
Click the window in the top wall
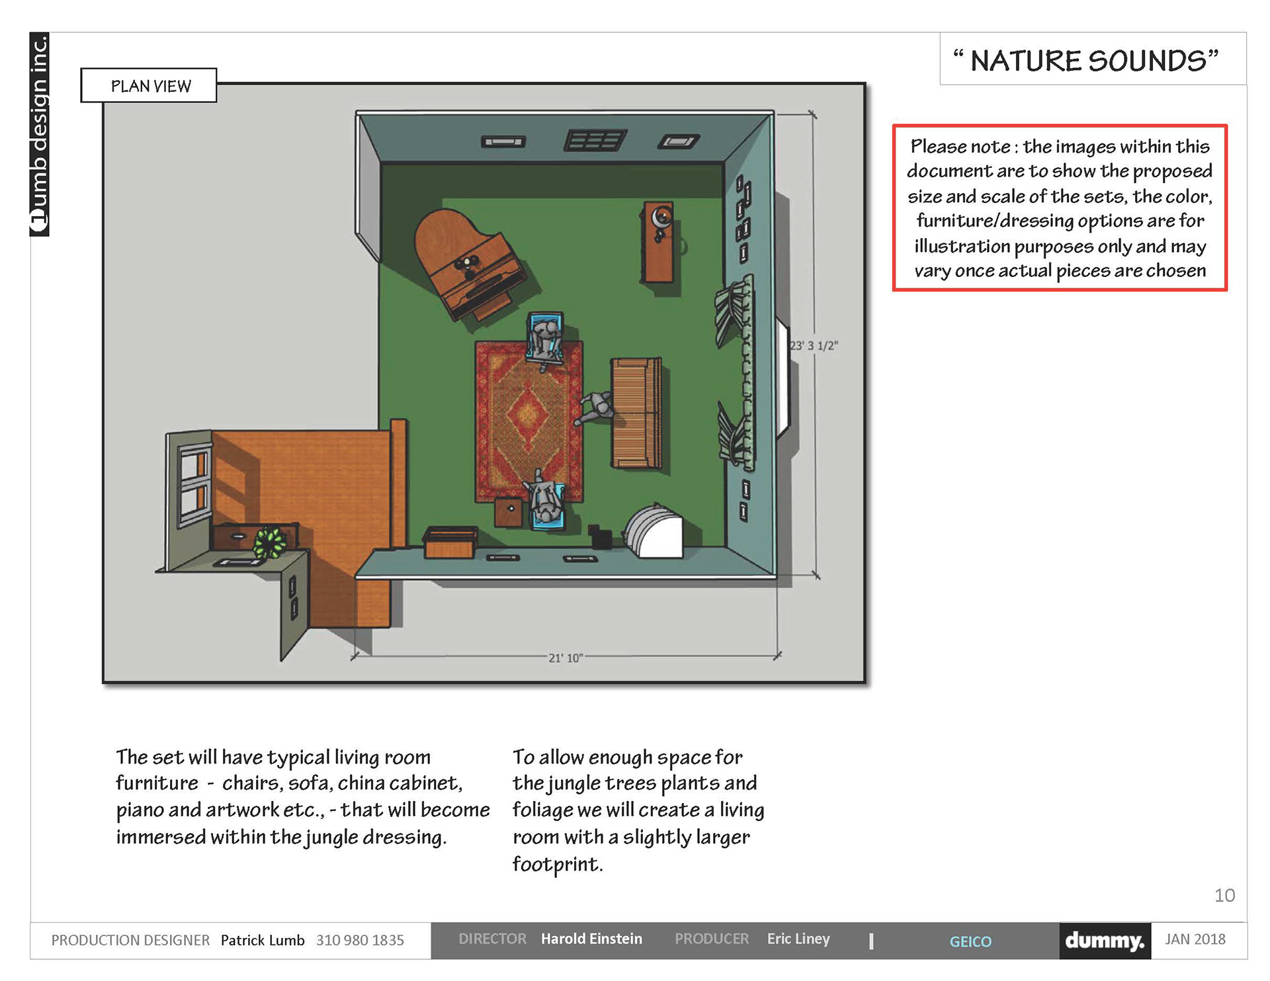point(595,140)
